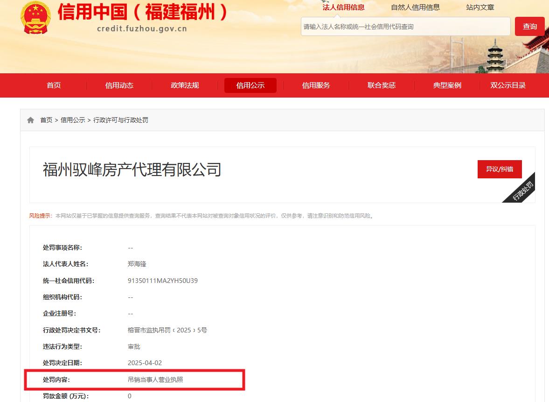The width and height of the screenshot is (549, 402).
Task: Open 典型案例 in the navigation bar
Action: [x=447, y=85]
